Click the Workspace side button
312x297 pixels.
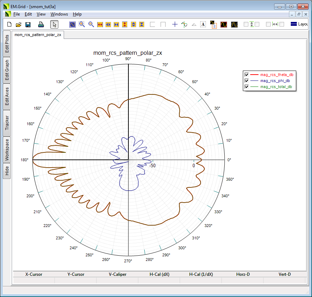click(x=7, y=149)
